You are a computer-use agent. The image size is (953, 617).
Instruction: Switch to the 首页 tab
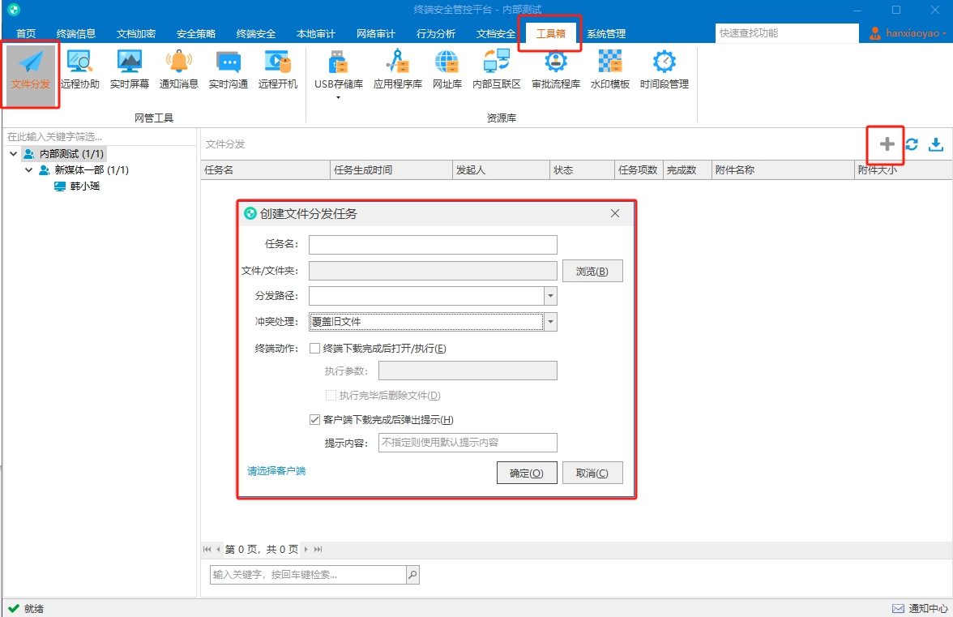pos(26,33)
